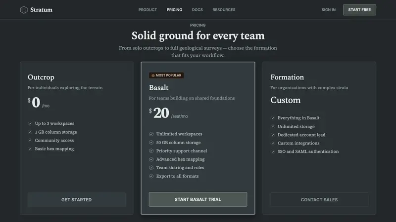396x222 pixels.
Task: Click the 'Up to 3 workspaces' feature text
Action: [54, 124]
